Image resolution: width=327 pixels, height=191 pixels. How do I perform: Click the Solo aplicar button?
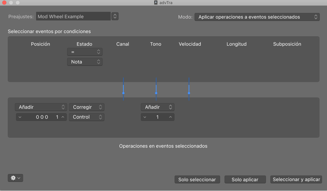pos(245,179)
